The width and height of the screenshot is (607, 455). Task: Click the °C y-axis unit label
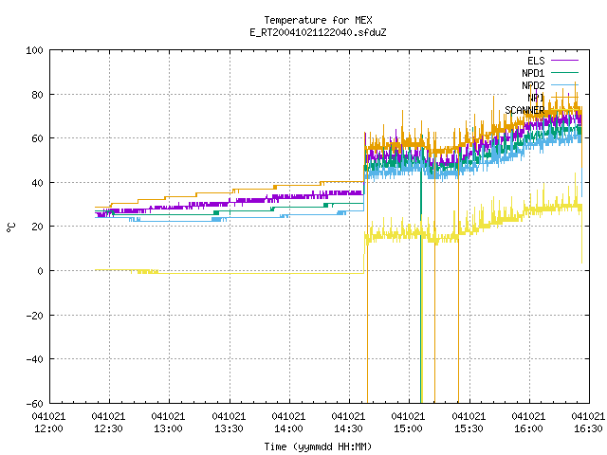10,227
